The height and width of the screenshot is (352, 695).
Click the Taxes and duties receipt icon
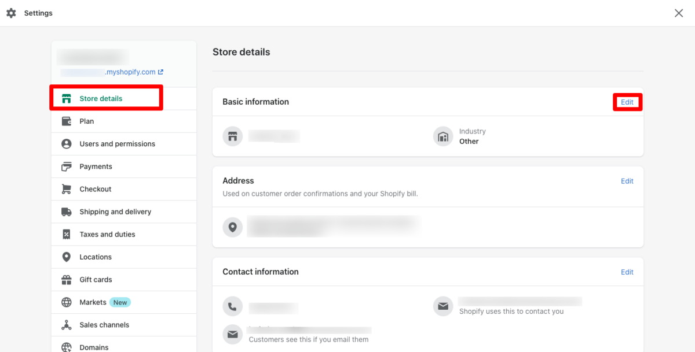pos(67,234)
